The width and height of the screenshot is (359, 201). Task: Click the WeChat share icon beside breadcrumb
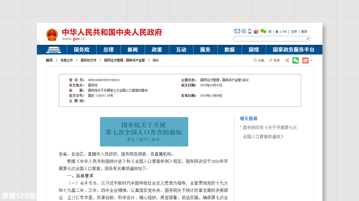pos(296,60)
